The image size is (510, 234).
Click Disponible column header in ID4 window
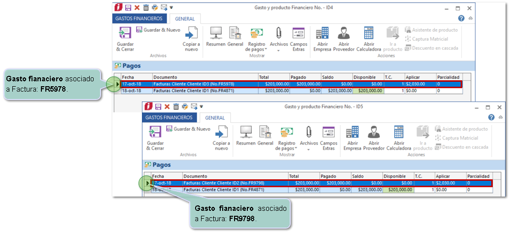(x=368, y=77)
